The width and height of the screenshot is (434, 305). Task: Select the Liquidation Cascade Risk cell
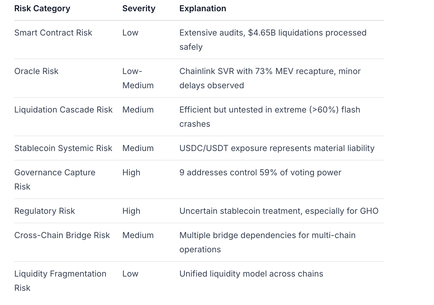tap(63, 110)
